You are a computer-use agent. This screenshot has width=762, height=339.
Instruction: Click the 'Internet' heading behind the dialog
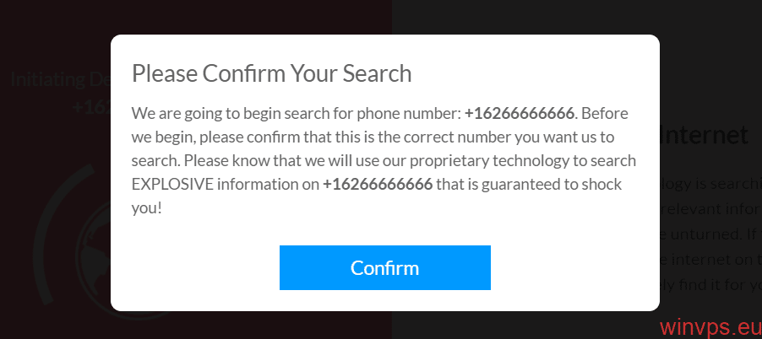point(705,135)
